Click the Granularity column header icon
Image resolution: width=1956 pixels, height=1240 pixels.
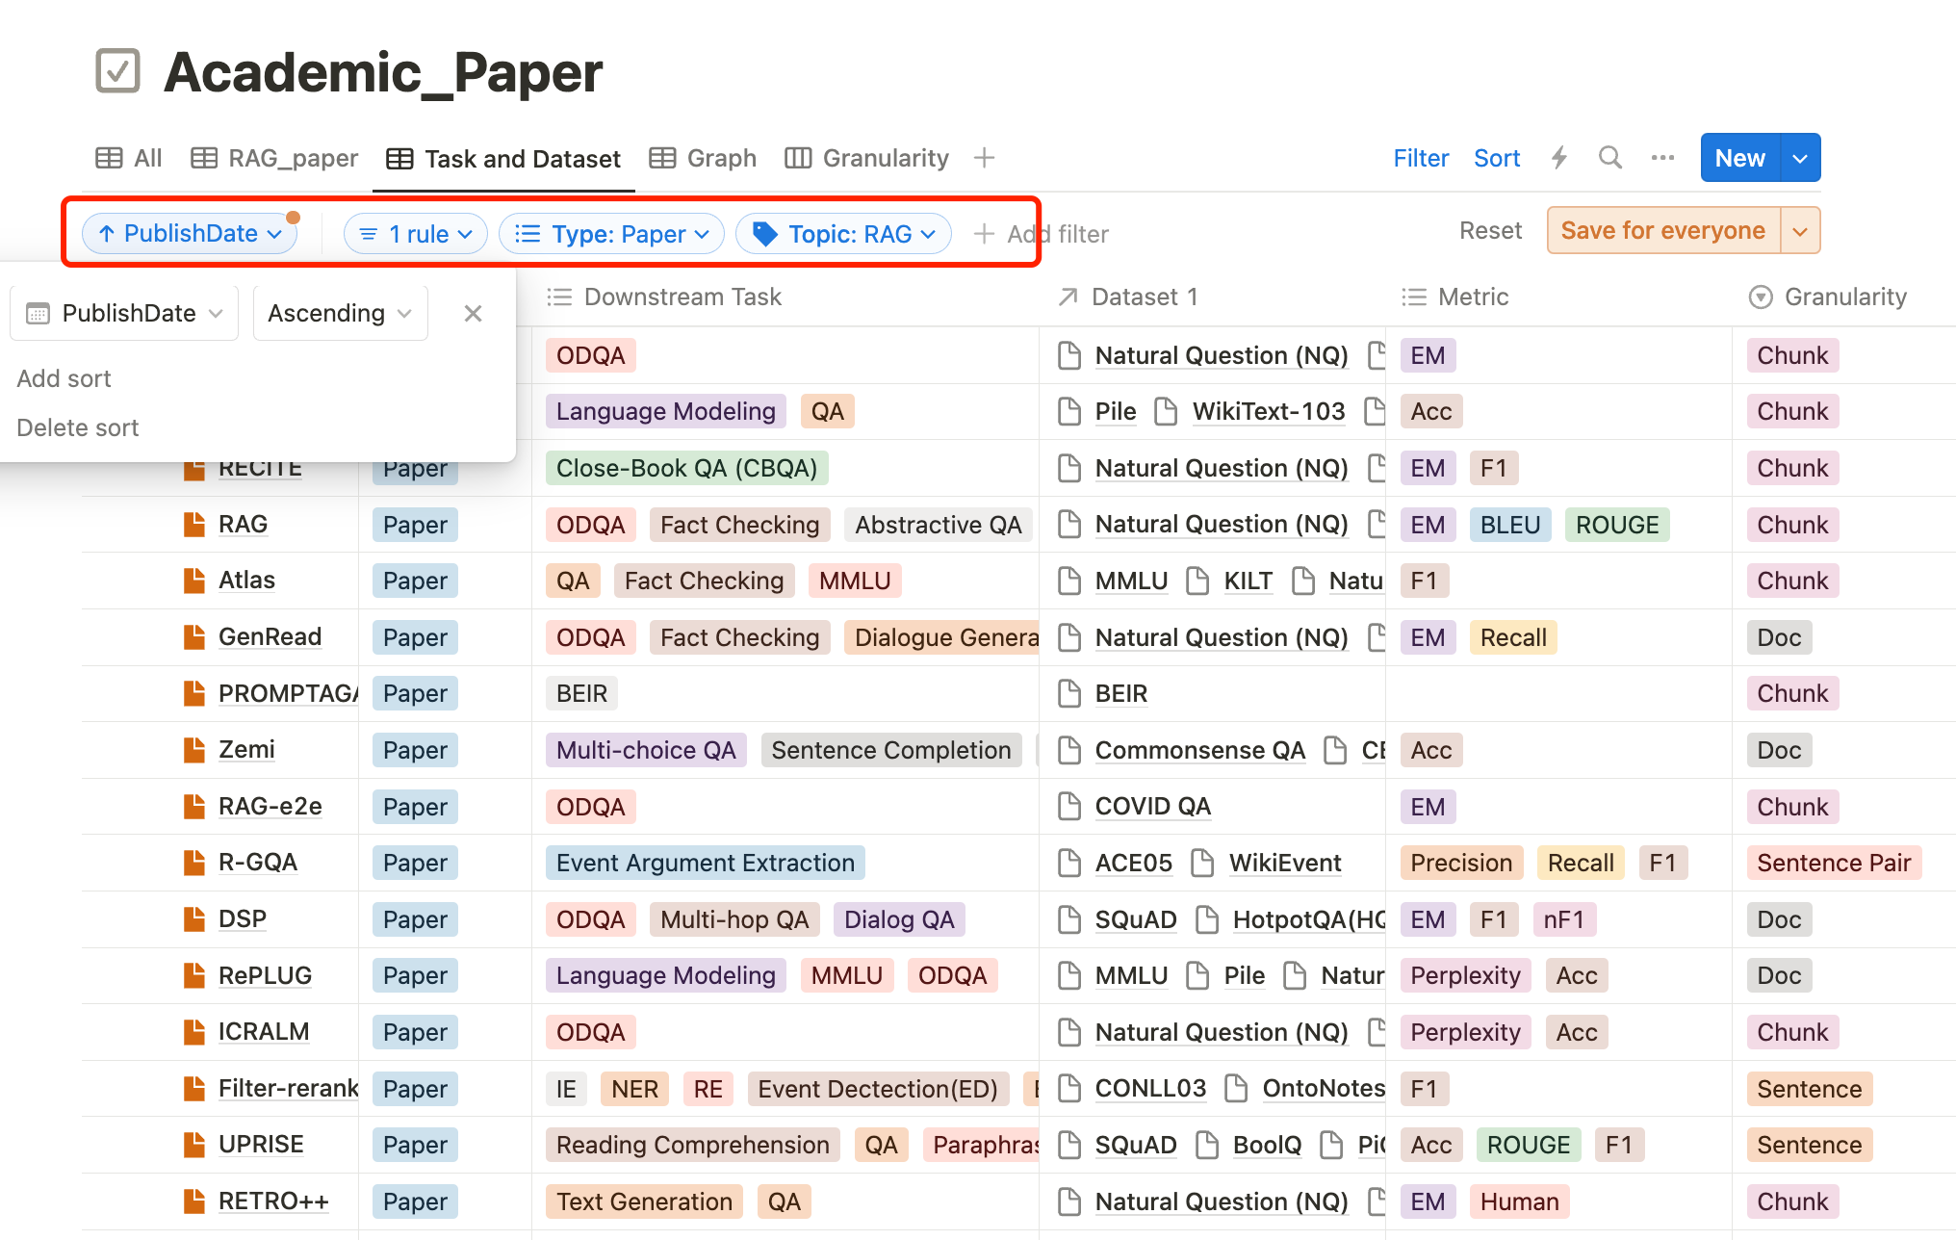1761,297
